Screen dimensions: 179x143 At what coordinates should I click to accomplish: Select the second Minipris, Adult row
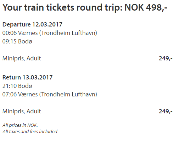pyautogui.click(x=88, y=111)
